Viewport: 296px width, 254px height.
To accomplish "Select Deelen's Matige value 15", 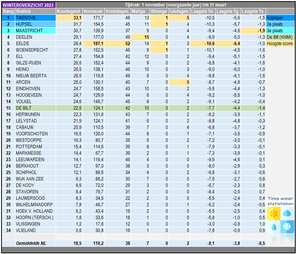I will pyautogui.click(x=140, y=37).
